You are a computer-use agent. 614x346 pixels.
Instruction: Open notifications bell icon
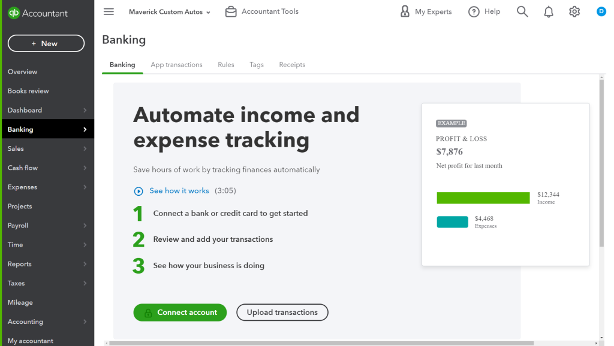point(549,12)
